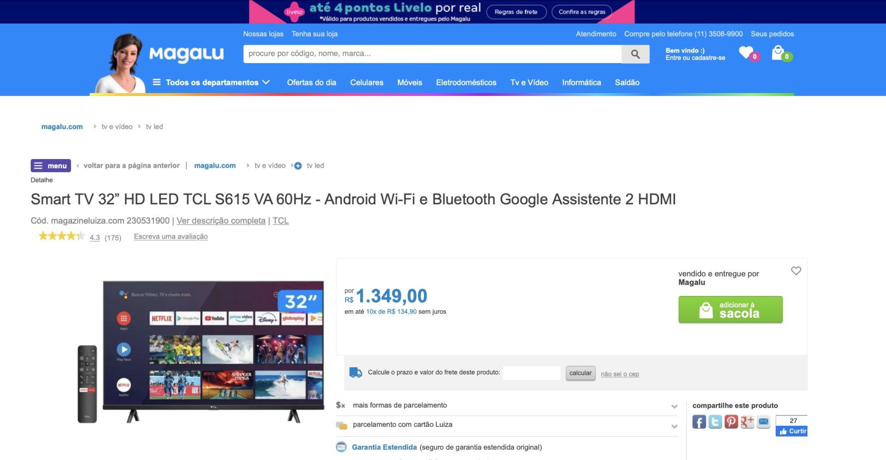Click top breadcrumb tv led
Screen dimensions: 886x460
pos(154,126)
